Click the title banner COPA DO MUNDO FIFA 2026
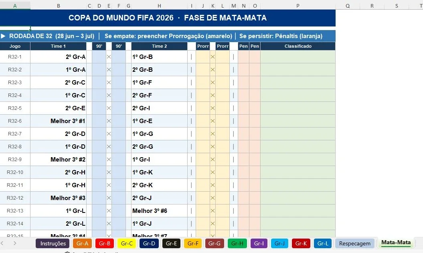 168,18
